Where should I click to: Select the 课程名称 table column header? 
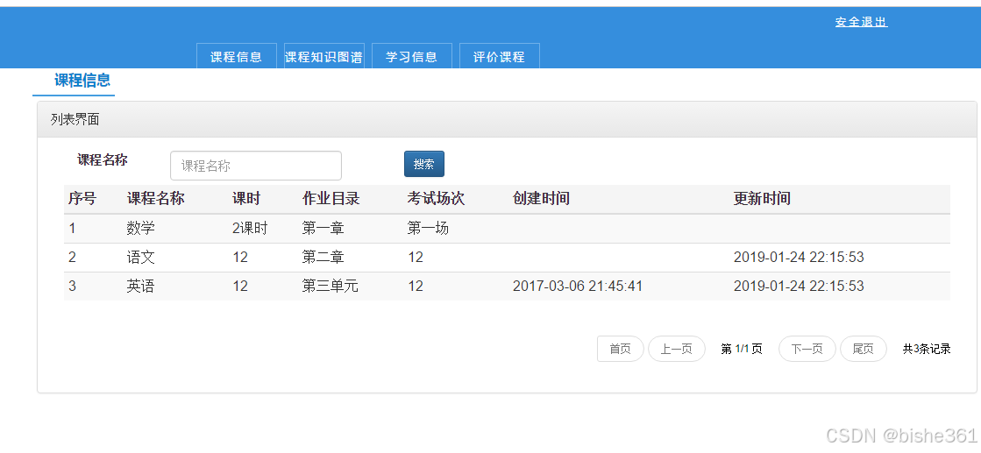click(156, 199)
